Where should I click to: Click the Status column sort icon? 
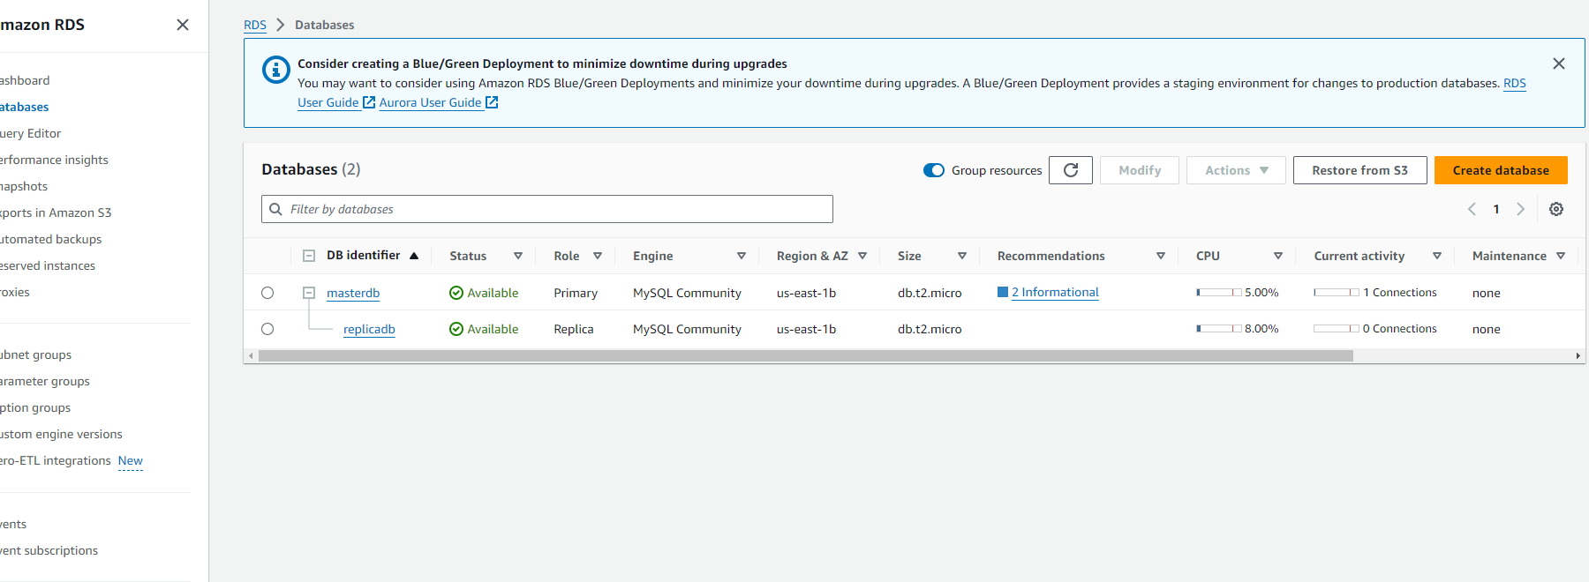pyautogui.click(x=518, y=256)
